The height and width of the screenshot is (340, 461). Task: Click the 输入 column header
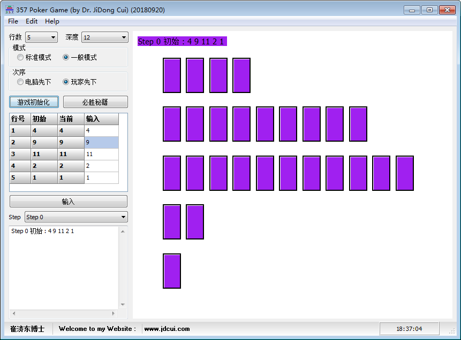(x=101, y=119)
